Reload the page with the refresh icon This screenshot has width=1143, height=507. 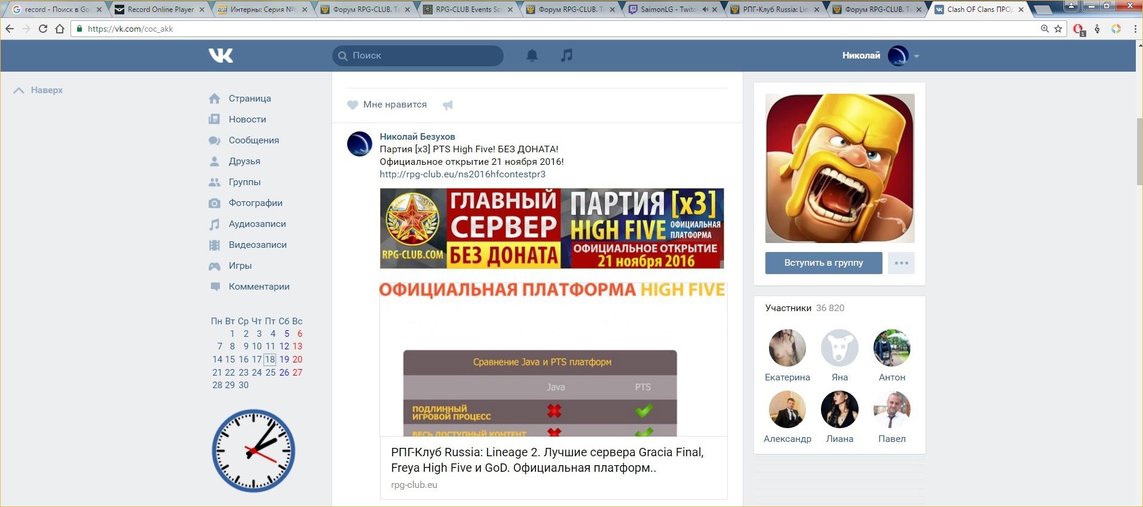[43, 29]
